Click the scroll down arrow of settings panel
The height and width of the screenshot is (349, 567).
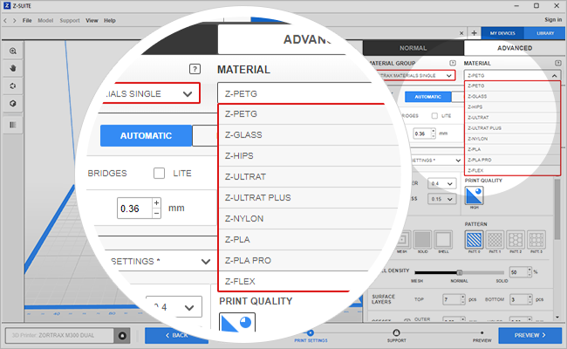point(557,318)
